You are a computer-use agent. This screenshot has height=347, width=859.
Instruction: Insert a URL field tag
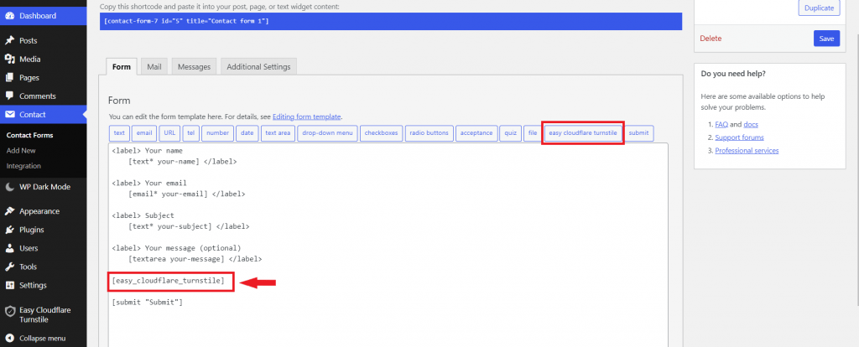[x=169, y=133]
